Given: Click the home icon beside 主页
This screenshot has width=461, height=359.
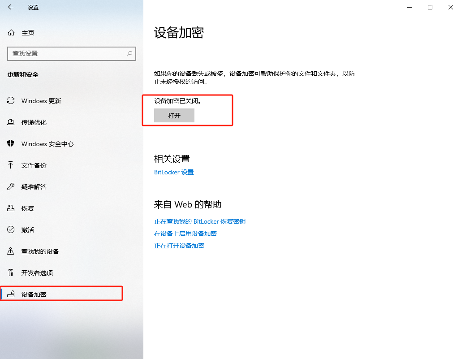Looking at the screenshot, I should [11, 33].
